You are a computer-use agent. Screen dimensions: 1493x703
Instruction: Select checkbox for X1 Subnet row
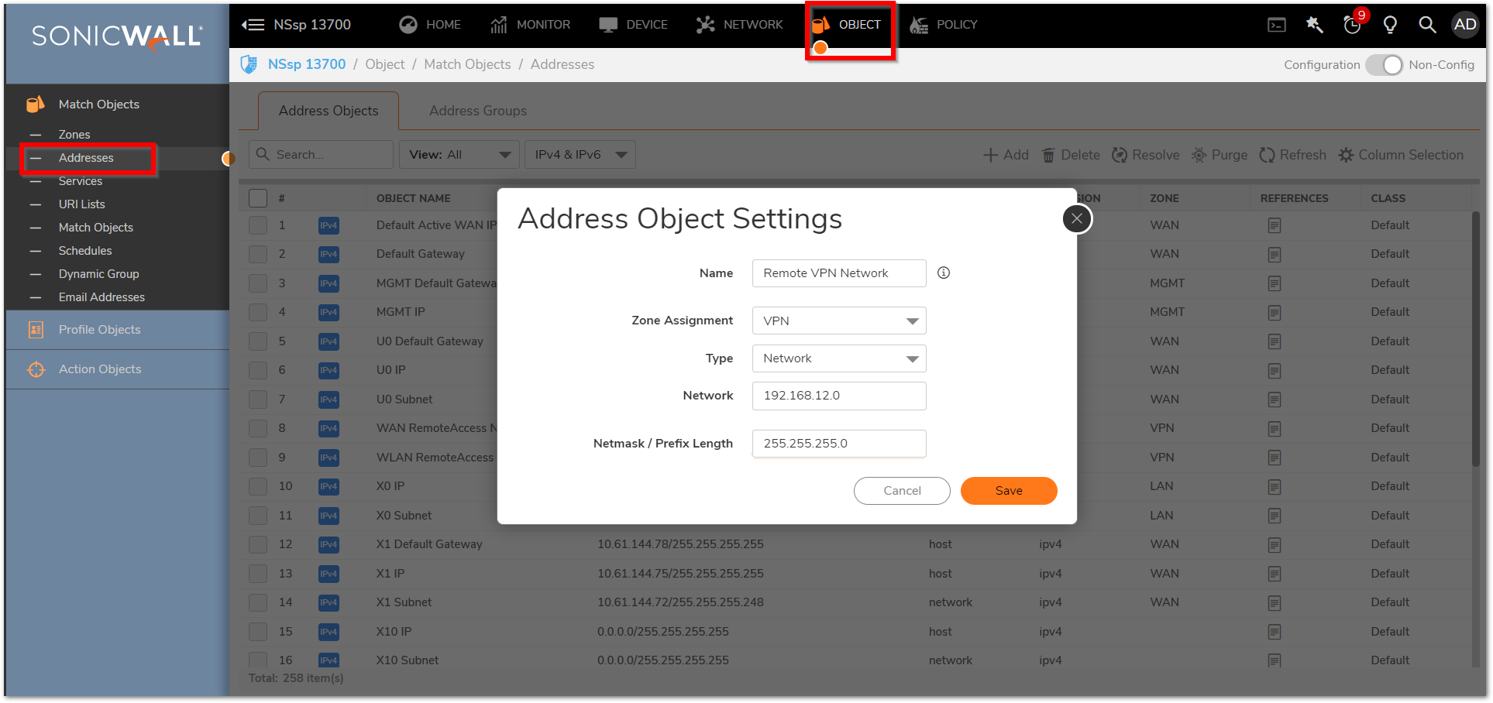[258, 602]
